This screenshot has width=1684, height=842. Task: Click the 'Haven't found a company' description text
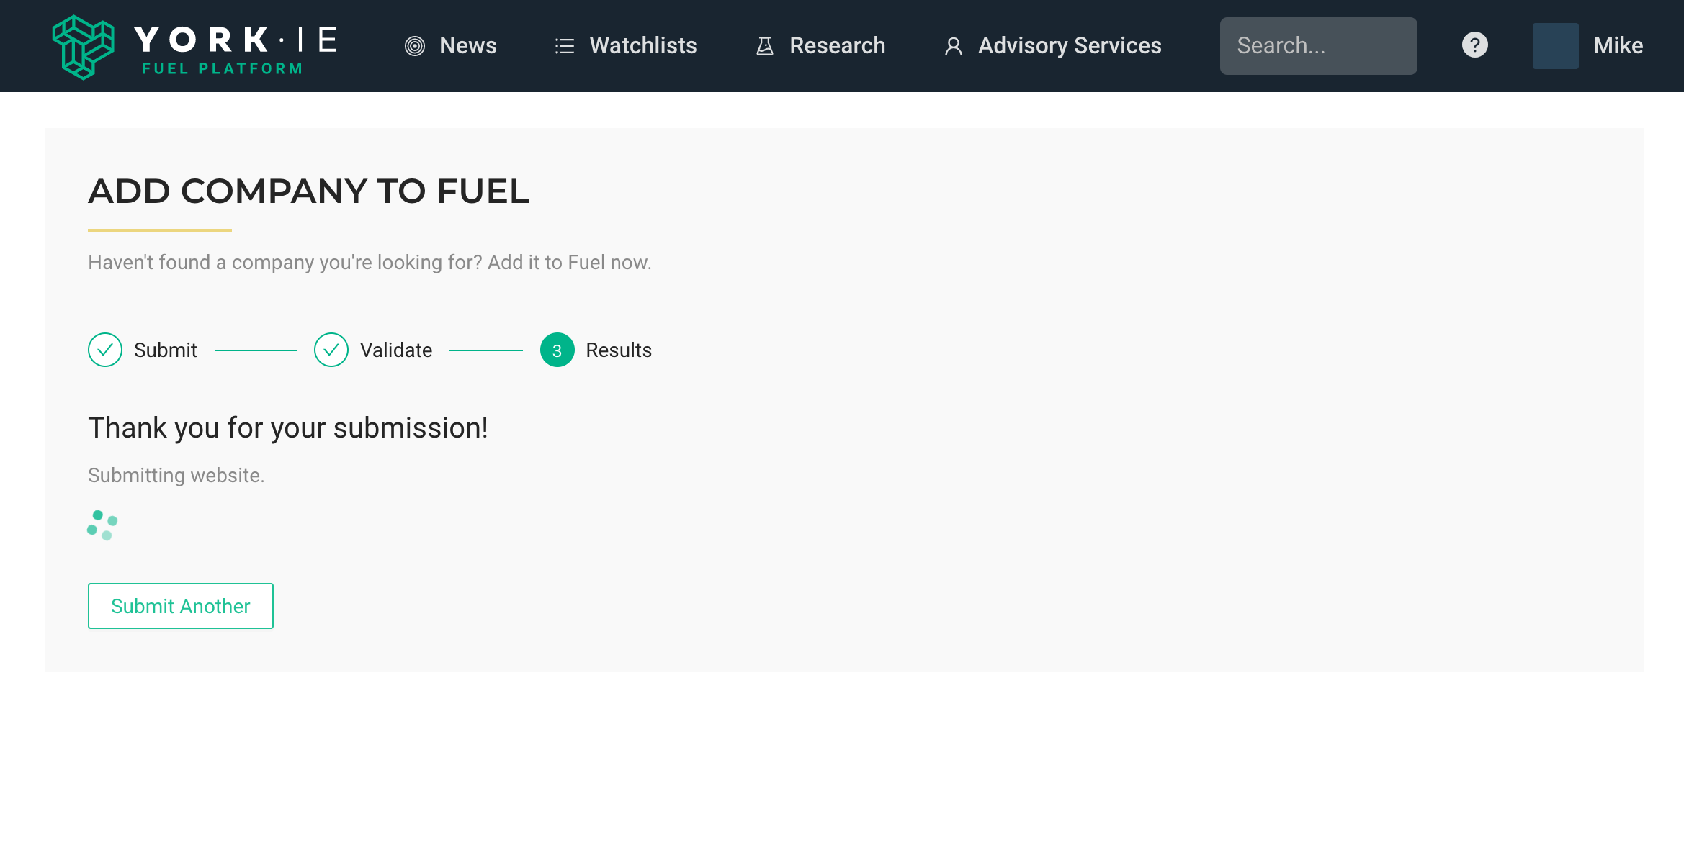[370, 263]
